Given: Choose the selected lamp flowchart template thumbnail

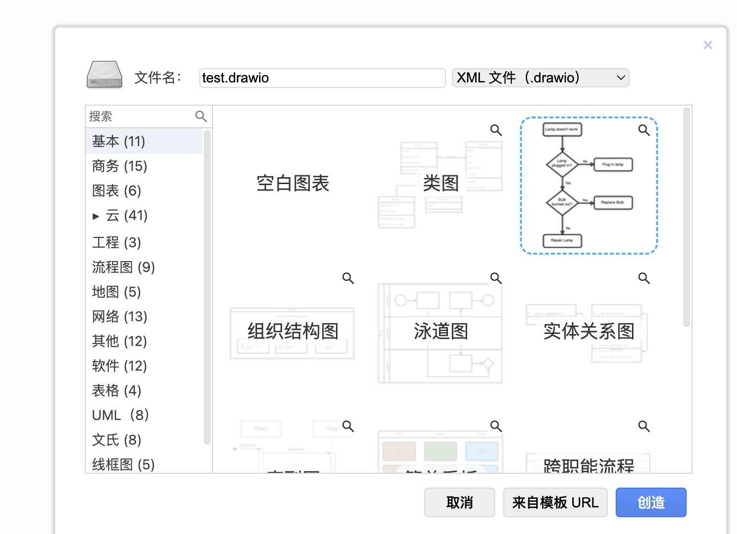Looking at the screenshot, I should tap(589, 186).
